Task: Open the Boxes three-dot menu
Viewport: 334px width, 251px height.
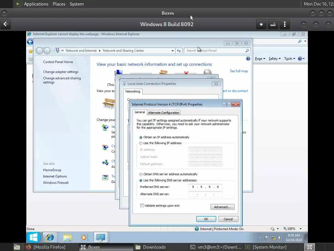Action: click(x=284, y=24)
